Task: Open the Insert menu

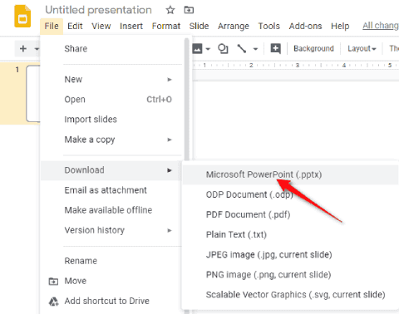Action: [x=131, y=26]
